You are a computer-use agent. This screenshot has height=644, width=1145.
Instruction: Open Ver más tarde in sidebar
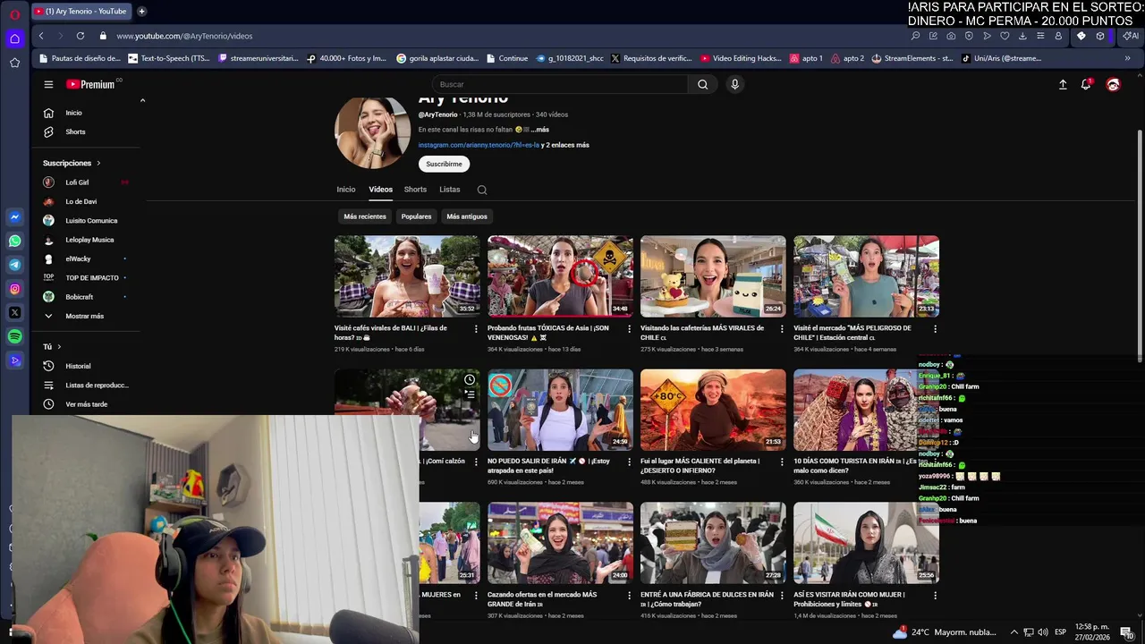click(88, 404)
